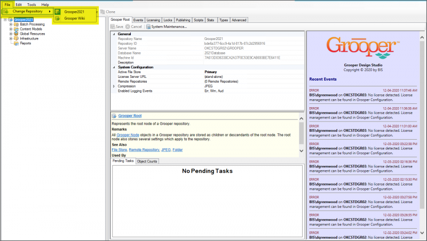
Task: Collapse the Grooper2021 root tree node
Action: point(5,20)
